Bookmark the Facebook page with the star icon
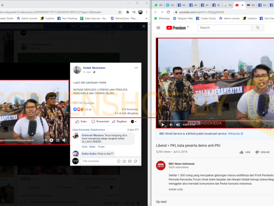 coord(120,12)
